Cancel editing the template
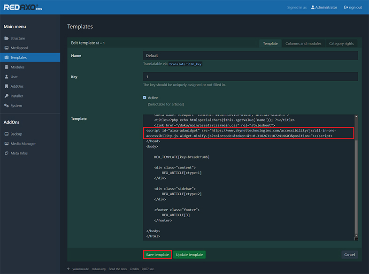369x274 pixels. coord(349,255)
